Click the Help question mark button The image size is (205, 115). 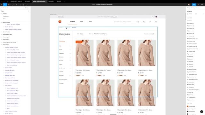(201, 111)
